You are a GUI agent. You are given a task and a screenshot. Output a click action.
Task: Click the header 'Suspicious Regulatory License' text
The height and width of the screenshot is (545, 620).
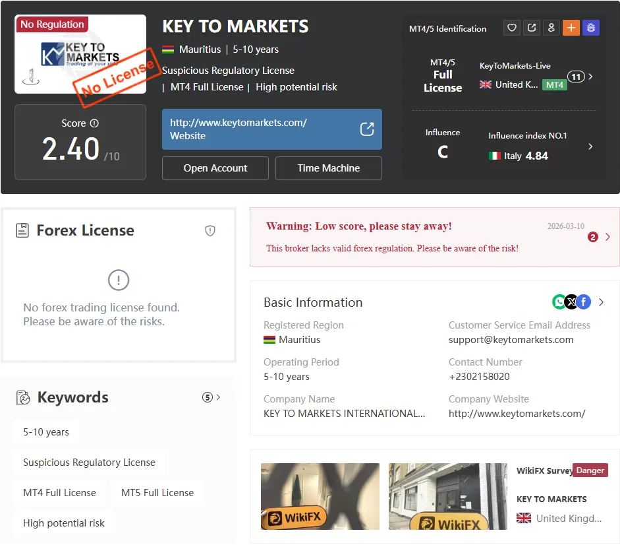coord(228,71)
